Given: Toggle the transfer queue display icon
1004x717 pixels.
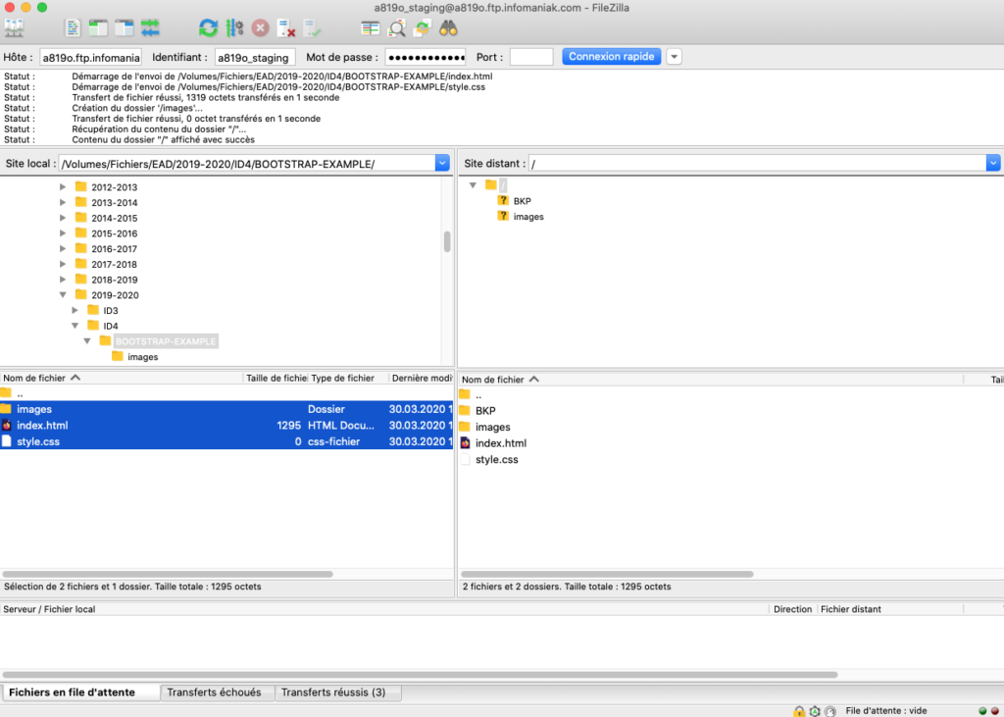Looking at the screenshot, I should click(x=150, y=27).
